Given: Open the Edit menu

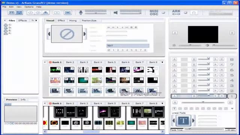Looking at the screenshot, I should click(11, 7).
